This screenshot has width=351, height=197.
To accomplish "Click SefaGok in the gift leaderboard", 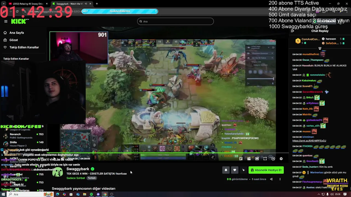I will click(333, 43).
